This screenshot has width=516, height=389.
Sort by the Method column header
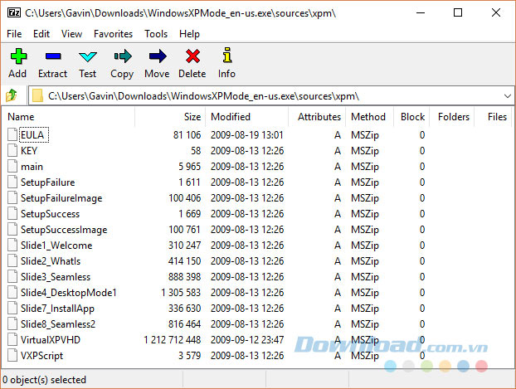point(369,117)
